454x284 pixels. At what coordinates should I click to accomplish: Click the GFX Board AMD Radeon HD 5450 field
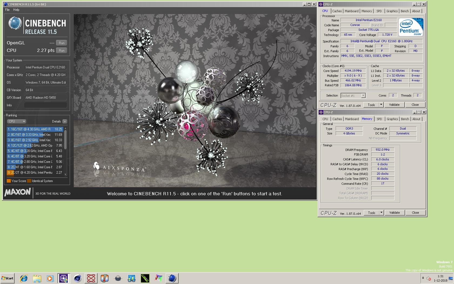tap(46, 98)
